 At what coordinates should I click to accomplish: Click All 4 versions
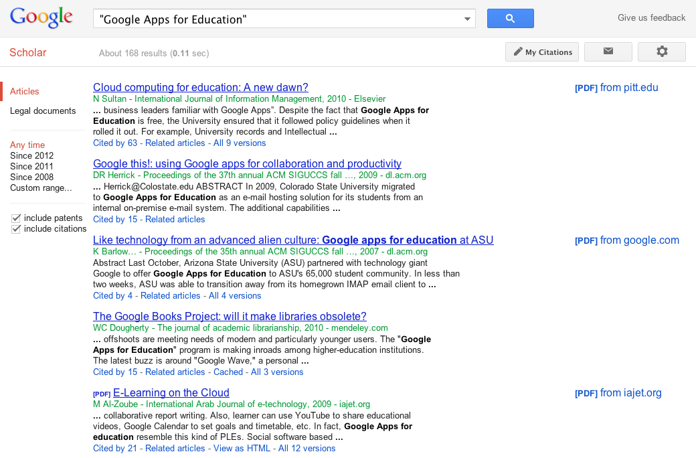(x=235, y=296)
